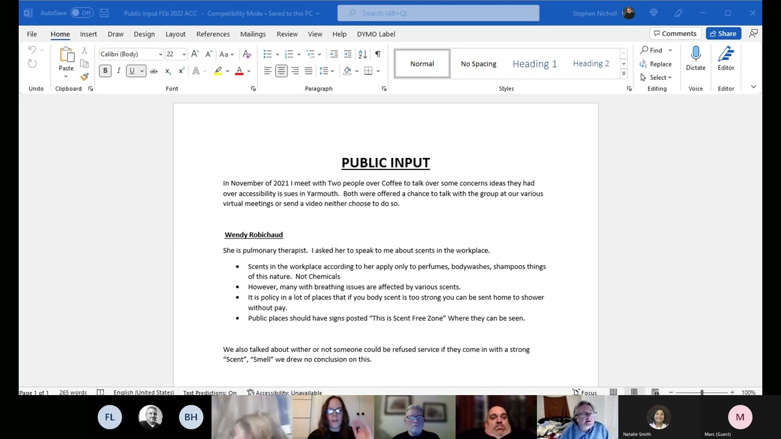The height and width of the screenshot is (439, 781).
Task: Open the font size dropdown
Action: (184, 54)
